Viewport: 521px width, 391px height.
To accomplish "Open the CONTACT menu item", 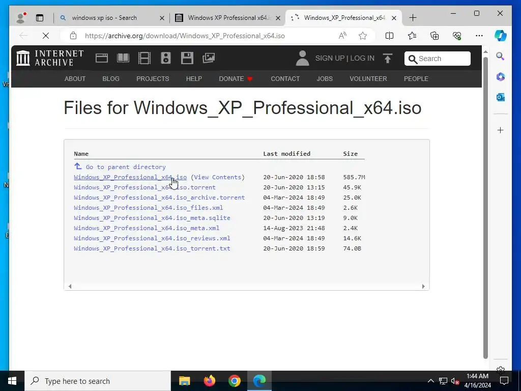I will 285,79.
